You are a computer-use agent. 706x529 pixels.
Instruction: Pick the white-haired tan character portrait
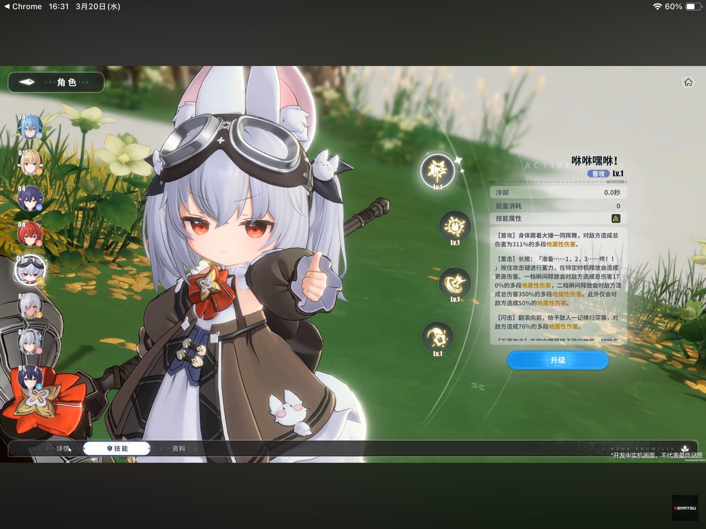(x=30, y=306)
